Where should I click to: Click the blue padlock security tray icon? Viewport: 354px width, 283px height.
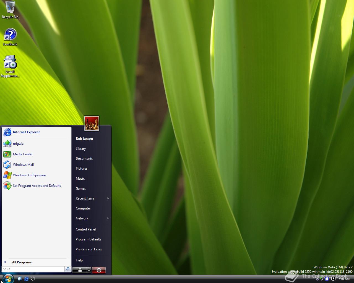coord(327,279)
